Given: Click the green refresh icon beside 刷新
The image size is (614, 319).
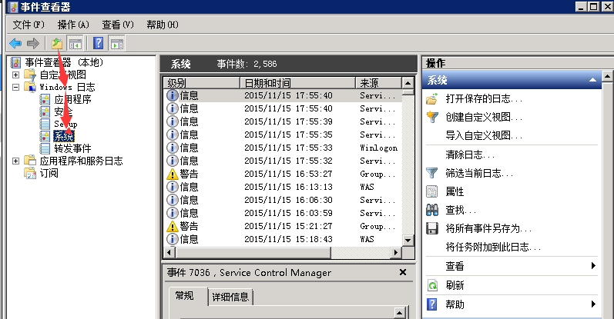Looking at the screenshot, I should [x=432, y=285].
